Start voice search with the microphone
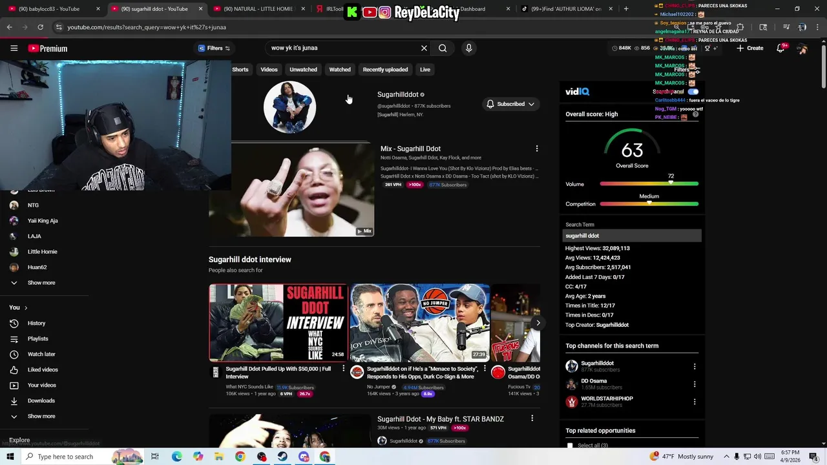 (x=469, y=48)
